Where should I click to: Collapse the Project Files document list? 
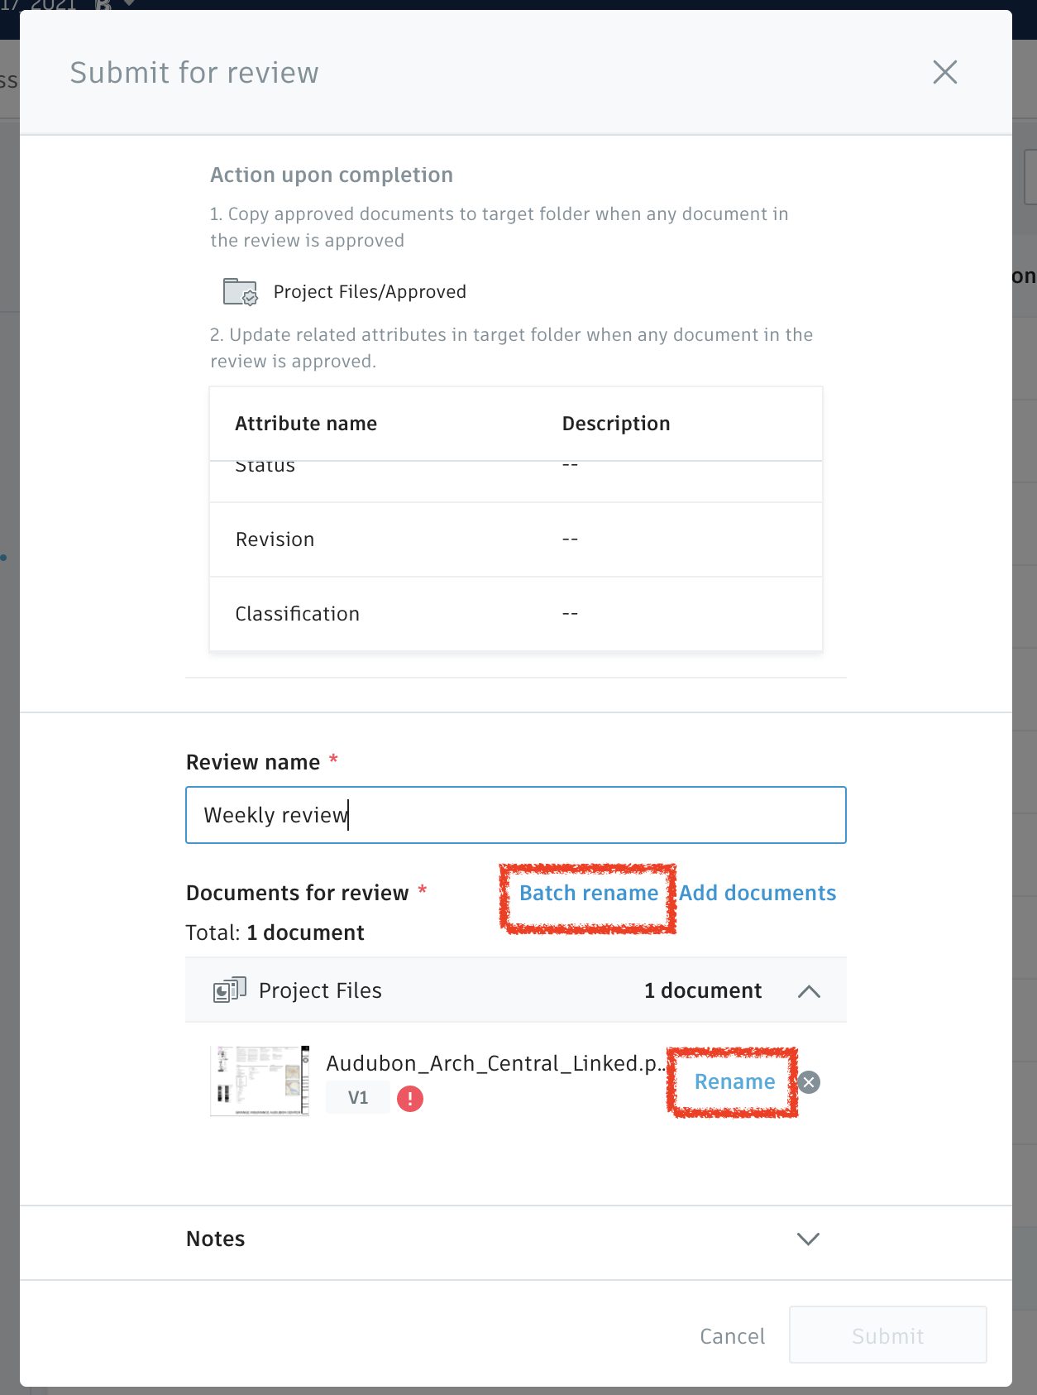click(809, 991)
